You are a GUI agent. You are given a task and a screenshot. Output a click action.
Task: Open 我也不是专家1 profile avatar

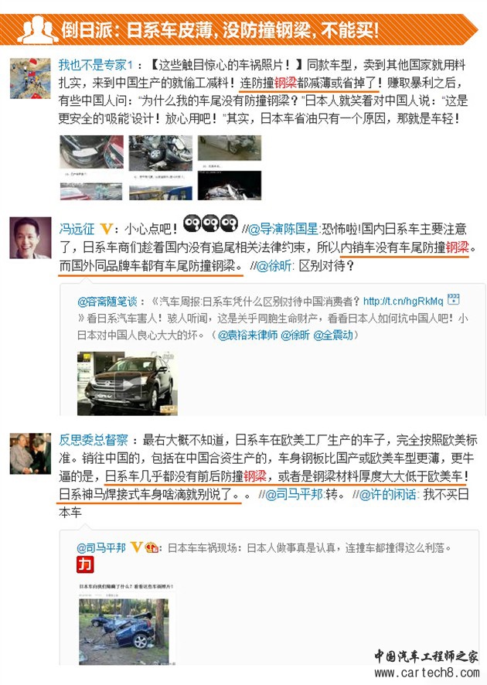click(30, 79)
